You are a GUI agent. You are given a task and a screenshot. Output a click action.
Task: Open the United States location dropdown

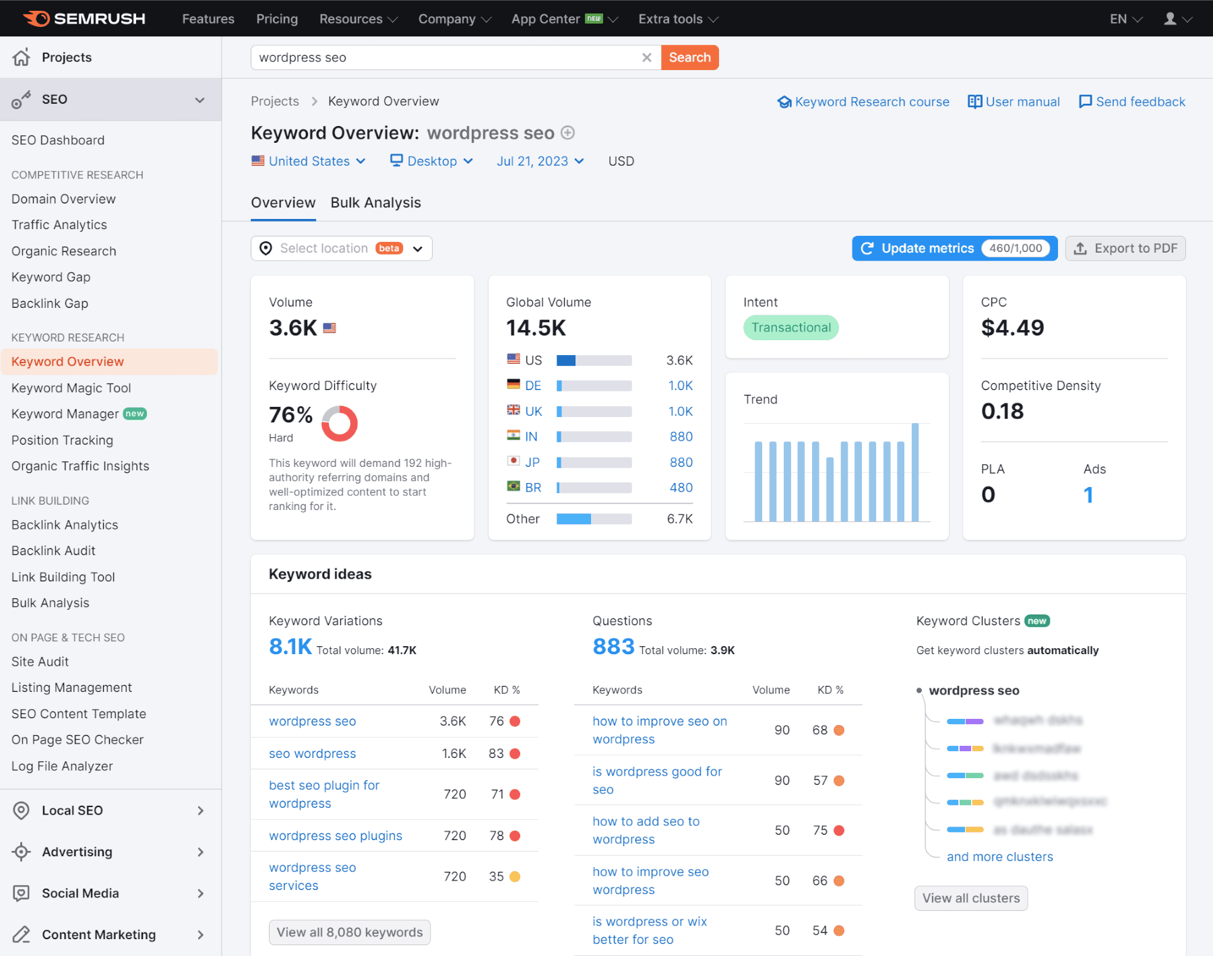tap(309, 160)
